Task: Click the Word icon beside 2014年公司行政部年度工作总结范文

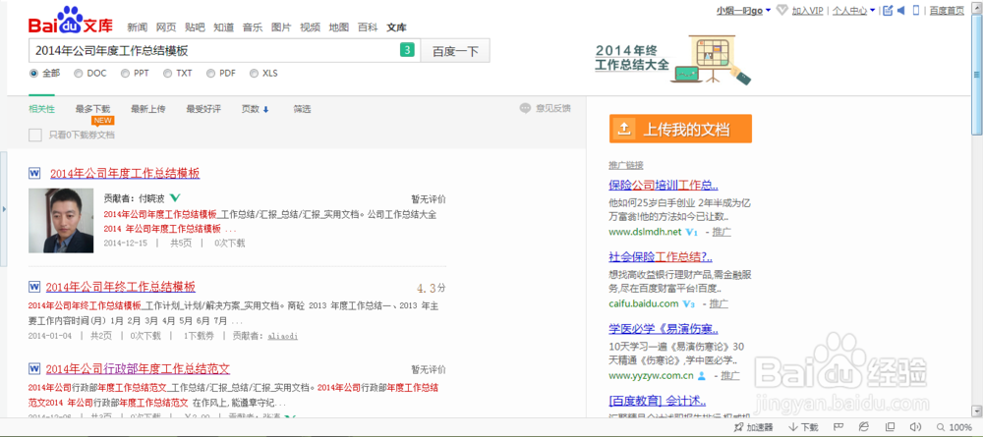Action: pos(33,367)
